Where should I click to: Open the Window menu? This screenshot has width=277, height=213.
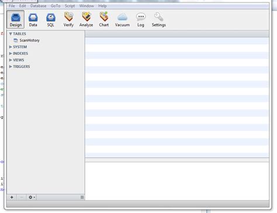[86, 6]
